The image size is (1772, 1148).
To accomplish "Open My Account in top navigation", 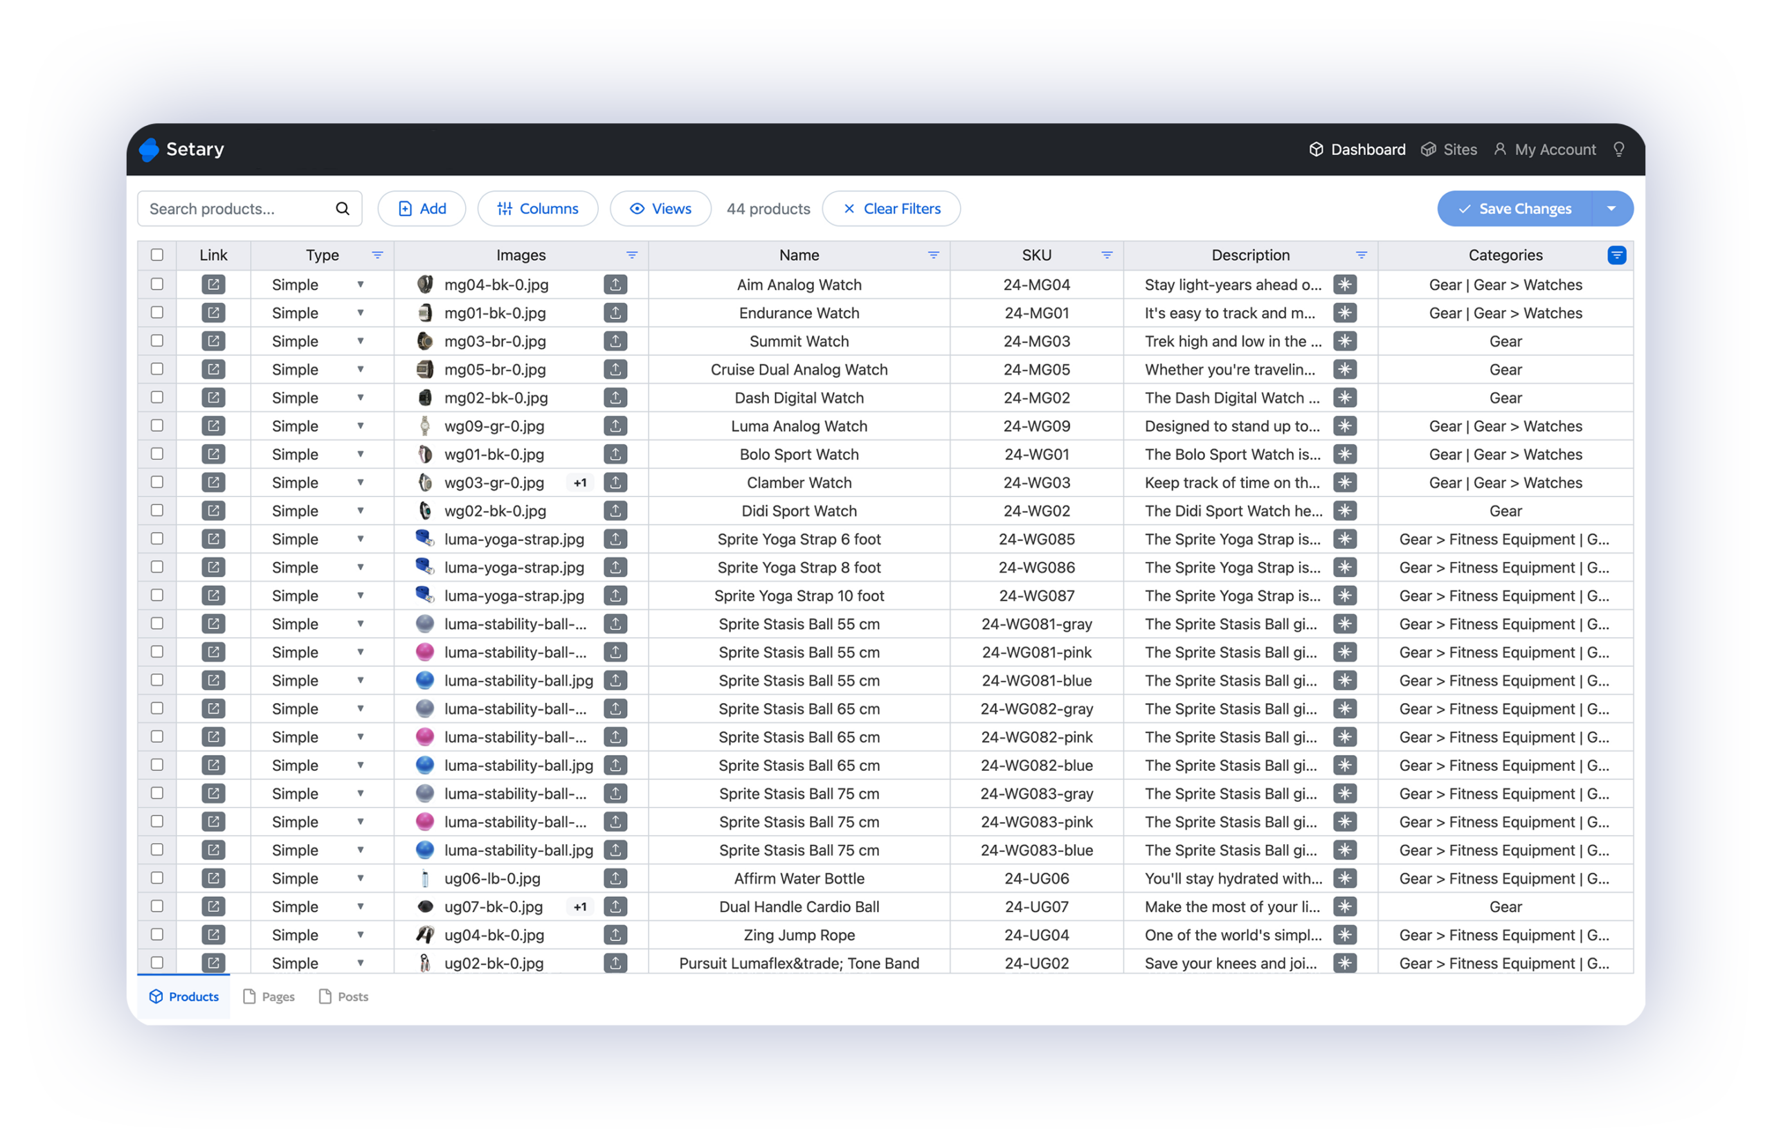I will [x=1544, y=149].
